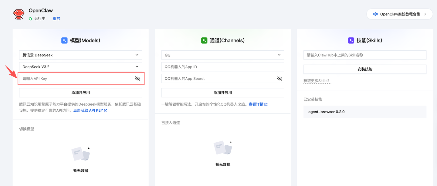Image resolution: width=437 pixels, height=186 pixels.
Task: Toggle App Secret visibility eye icon
Action: tap(279, 78)
